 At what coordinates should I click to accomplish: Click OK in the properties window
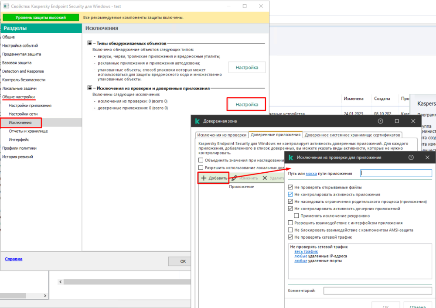[x=180, y=261]
